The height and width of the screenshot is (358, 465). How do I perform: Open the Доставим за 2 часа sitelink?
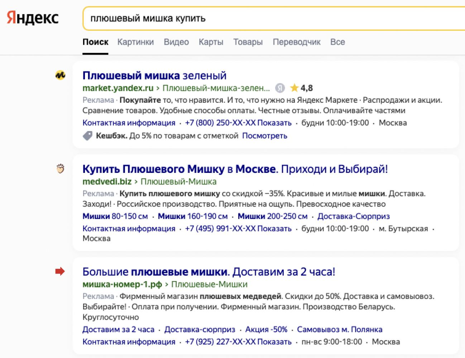[x=118, y=329]
